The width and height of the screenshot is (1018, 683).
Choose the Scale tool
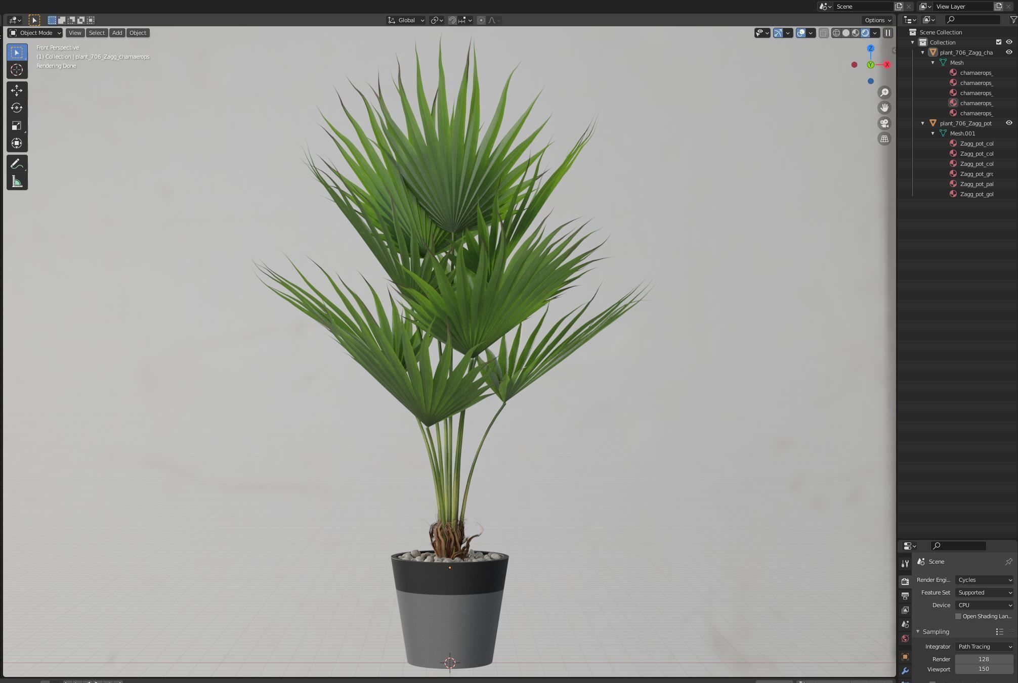[17, 125]
